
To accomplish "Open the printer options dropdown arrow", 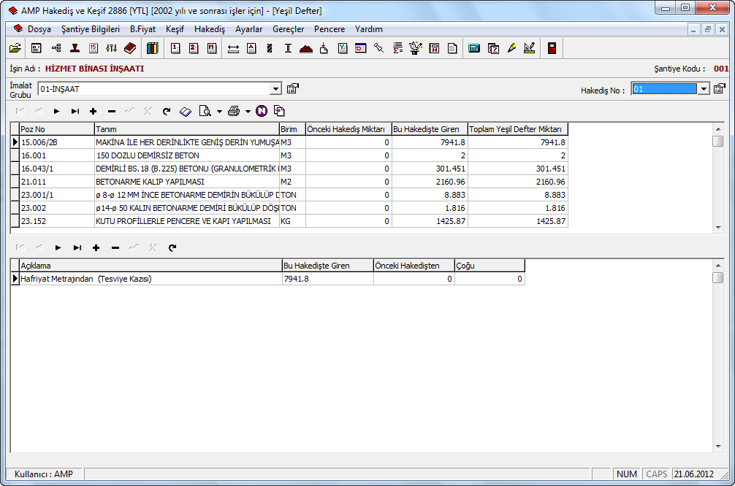I will 248,112.
